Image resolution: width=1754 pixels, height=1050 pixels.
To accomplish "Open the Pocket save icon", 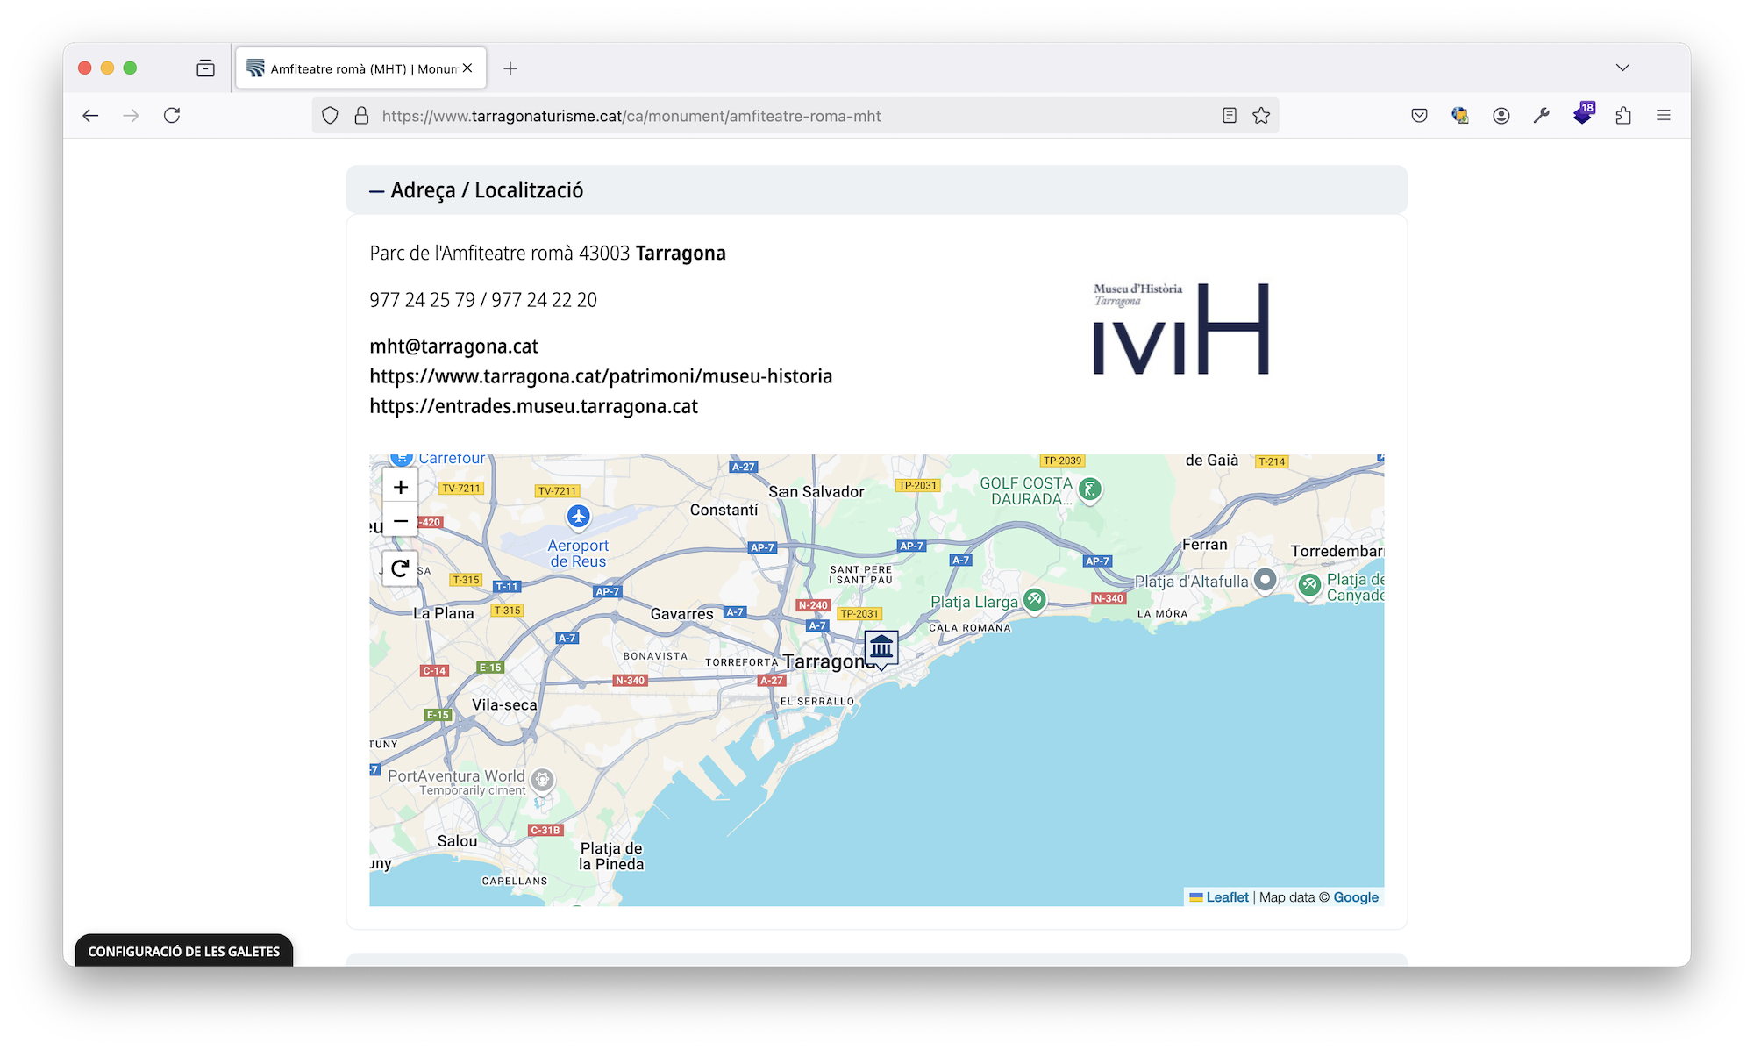I will pos(1419,116).
